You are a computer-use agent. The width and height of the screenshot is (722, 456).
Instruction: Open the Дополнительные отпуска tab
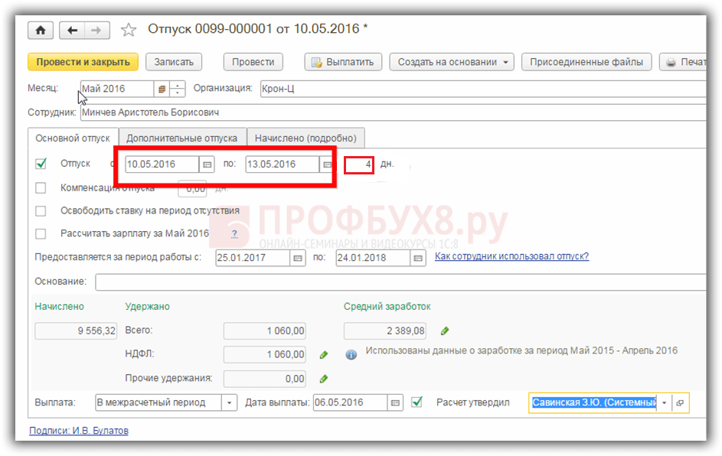coord(182,138)
